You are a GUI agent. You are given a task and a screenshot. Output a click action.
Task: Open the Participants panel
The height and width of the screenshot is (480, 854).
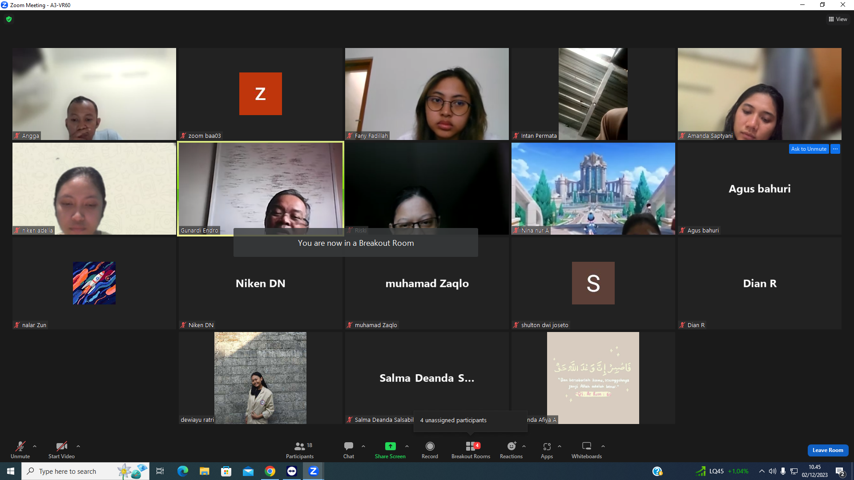point(299,450)
